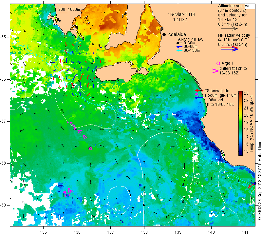Click the blue 1-96m vel legend arrow
The image size is (262, 236).
[x=199, y=98]
